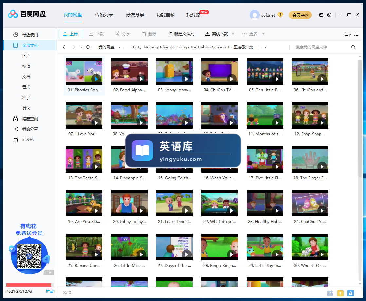Click the search magnifier icon
366x301 pixels.
point(353,47)
